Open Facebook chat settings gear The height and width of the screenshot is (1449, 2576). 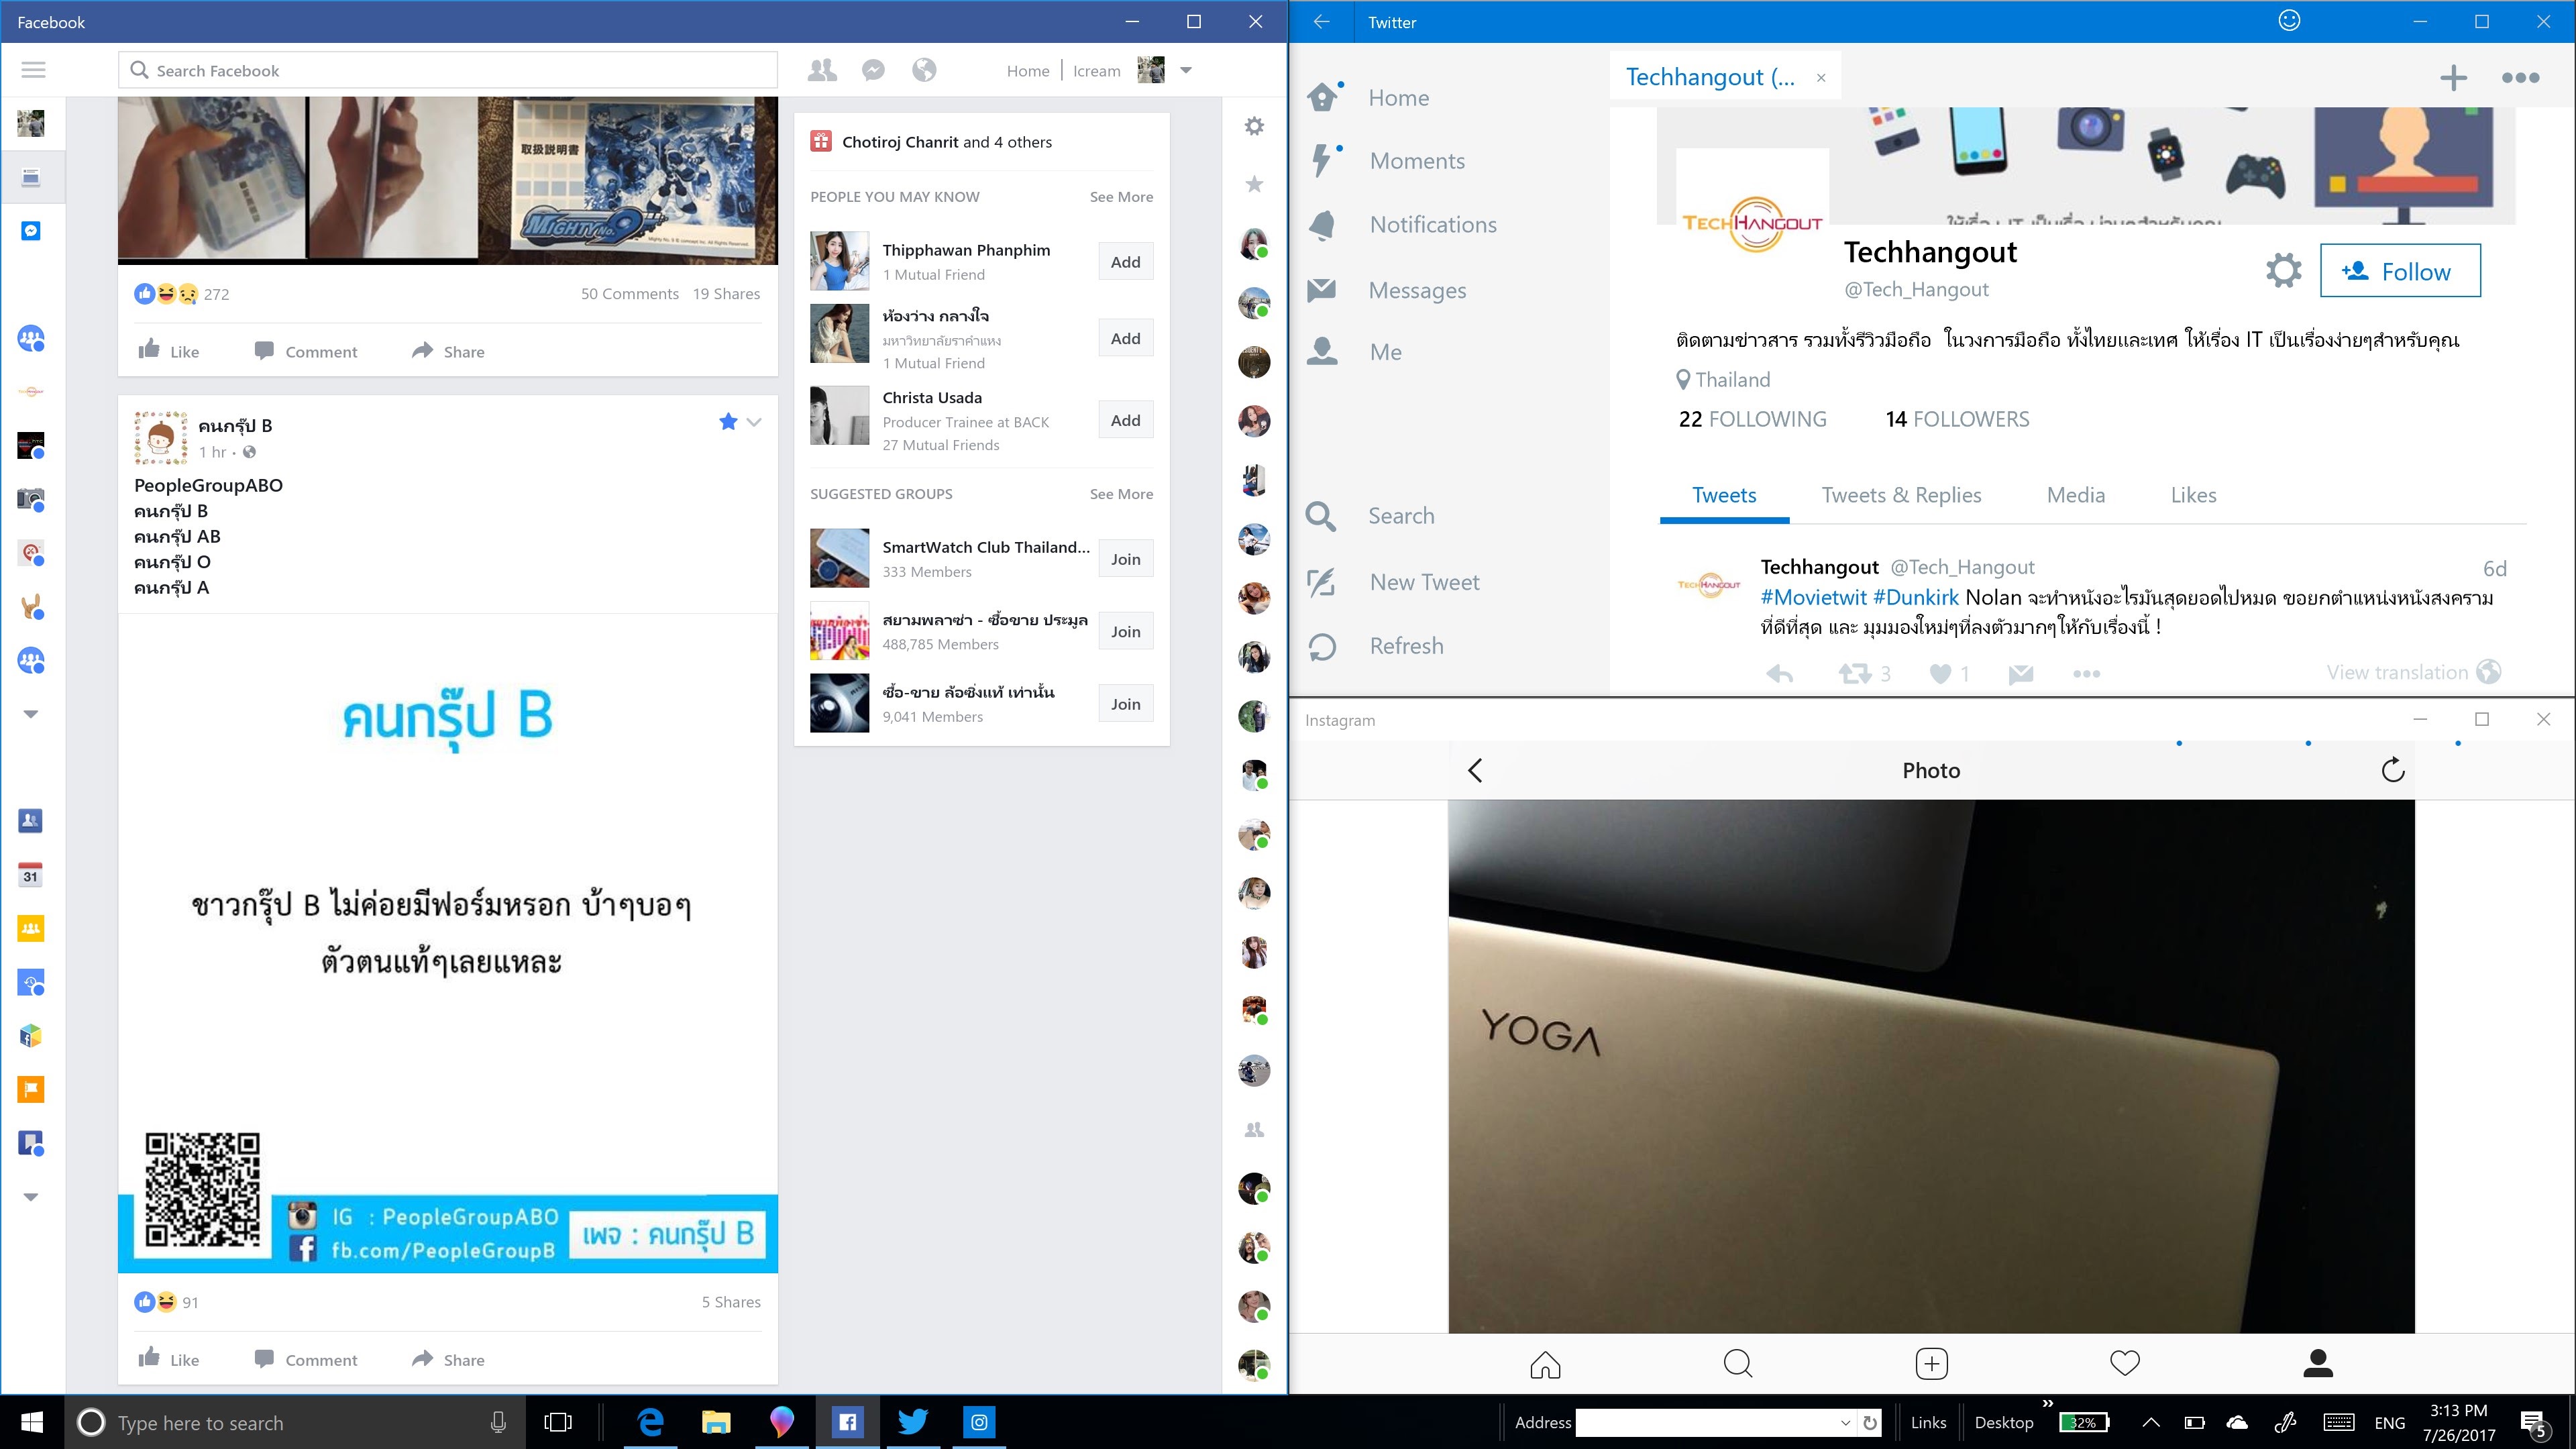point(1254,126)
